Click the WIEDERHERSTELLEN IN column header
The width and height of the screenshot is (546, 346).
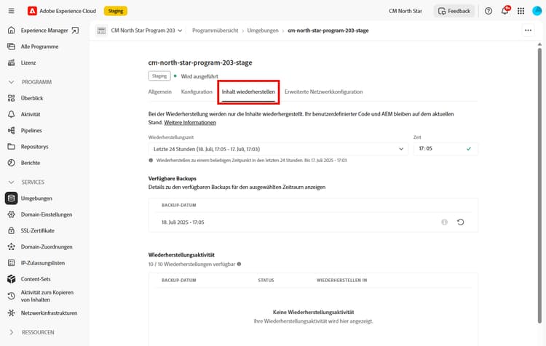[341, 280]
